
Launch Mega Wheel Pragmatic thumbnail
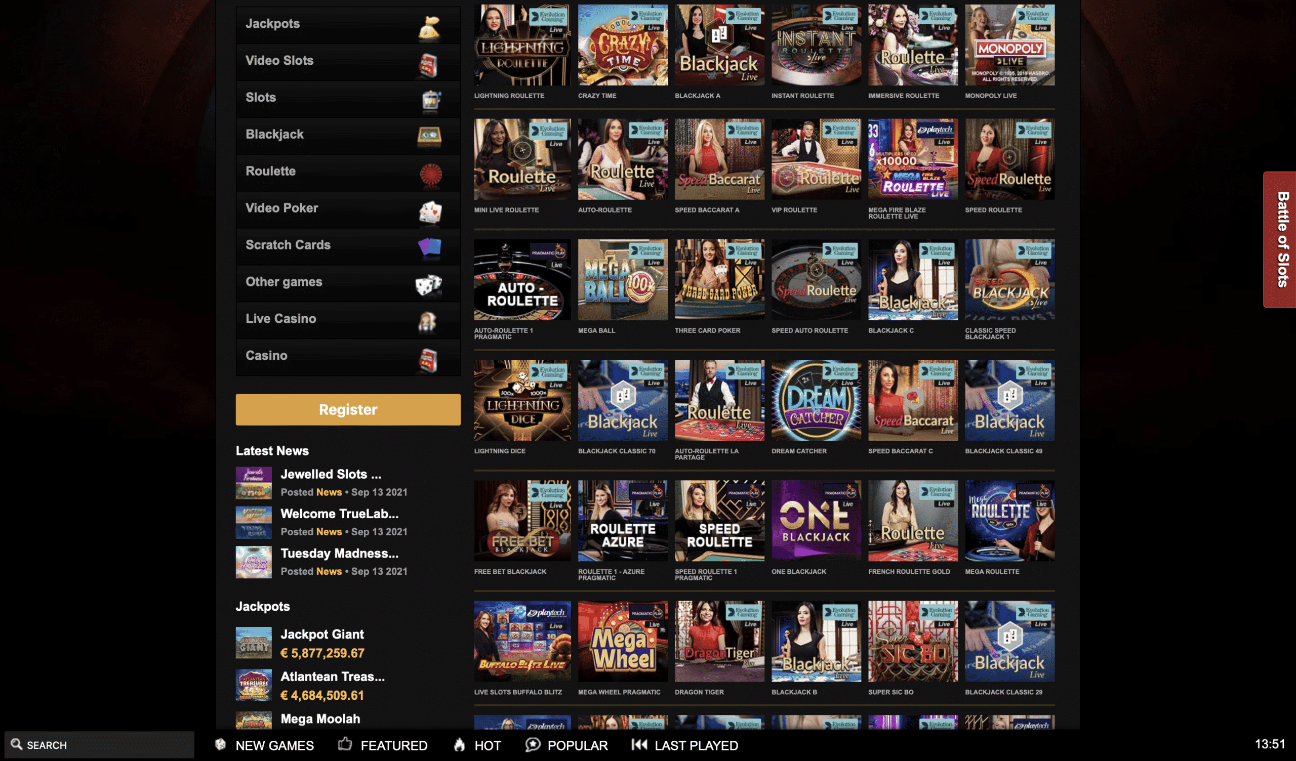click(x=622, y=641)
